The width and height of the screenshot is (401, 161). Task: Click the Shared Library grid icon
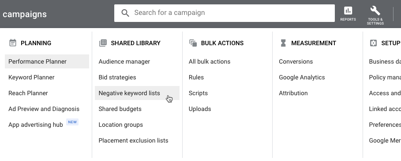[x=103, y=43]
